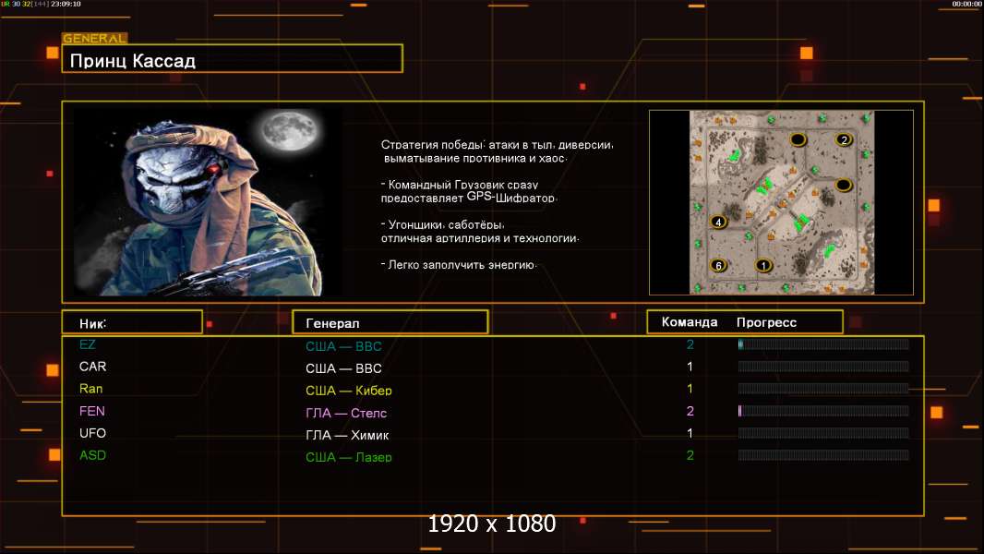The width and height of the screenshot is (984, 554).
Task: Click the Команда column header
Action: coord(689,322)
